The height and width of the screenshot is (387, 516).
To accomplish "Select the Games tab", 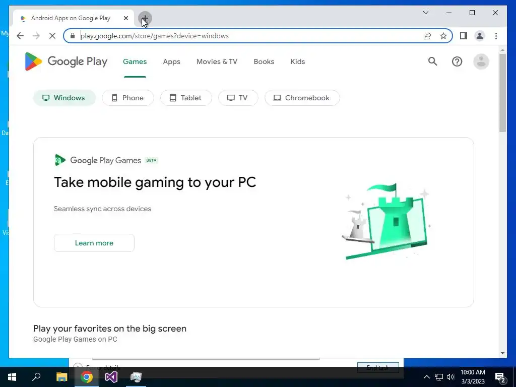I will pyautogui.click(x=135, y=61).
